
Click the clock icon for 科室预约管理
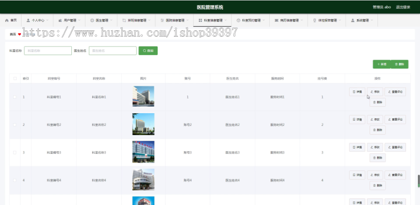tap(238, 20)
